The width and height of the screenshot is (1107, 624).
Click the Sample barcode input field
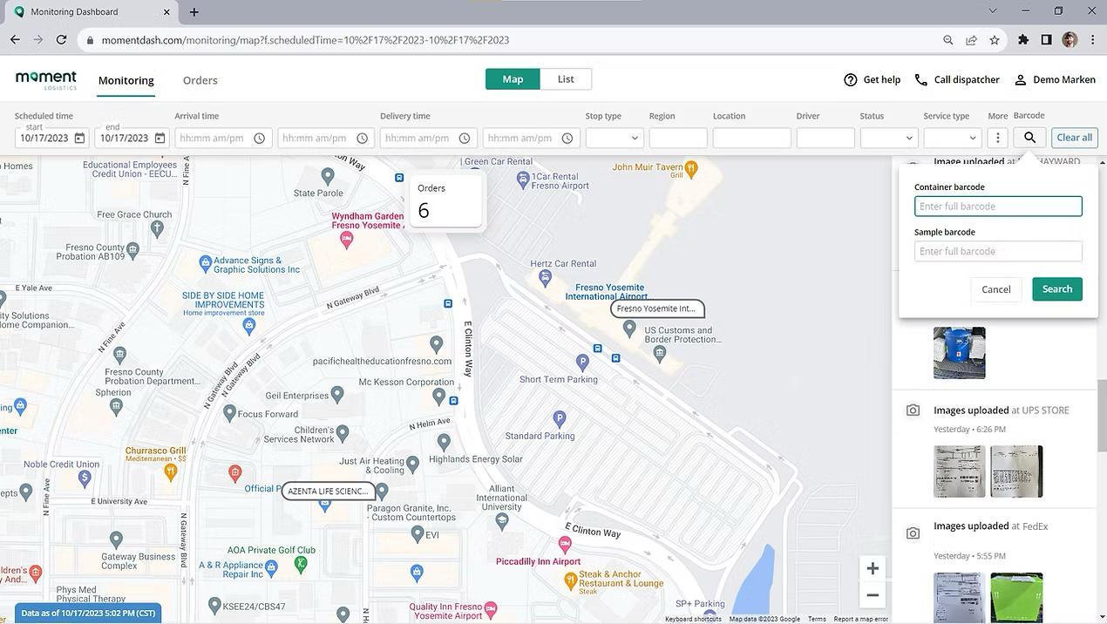click(x=998, y=251)
